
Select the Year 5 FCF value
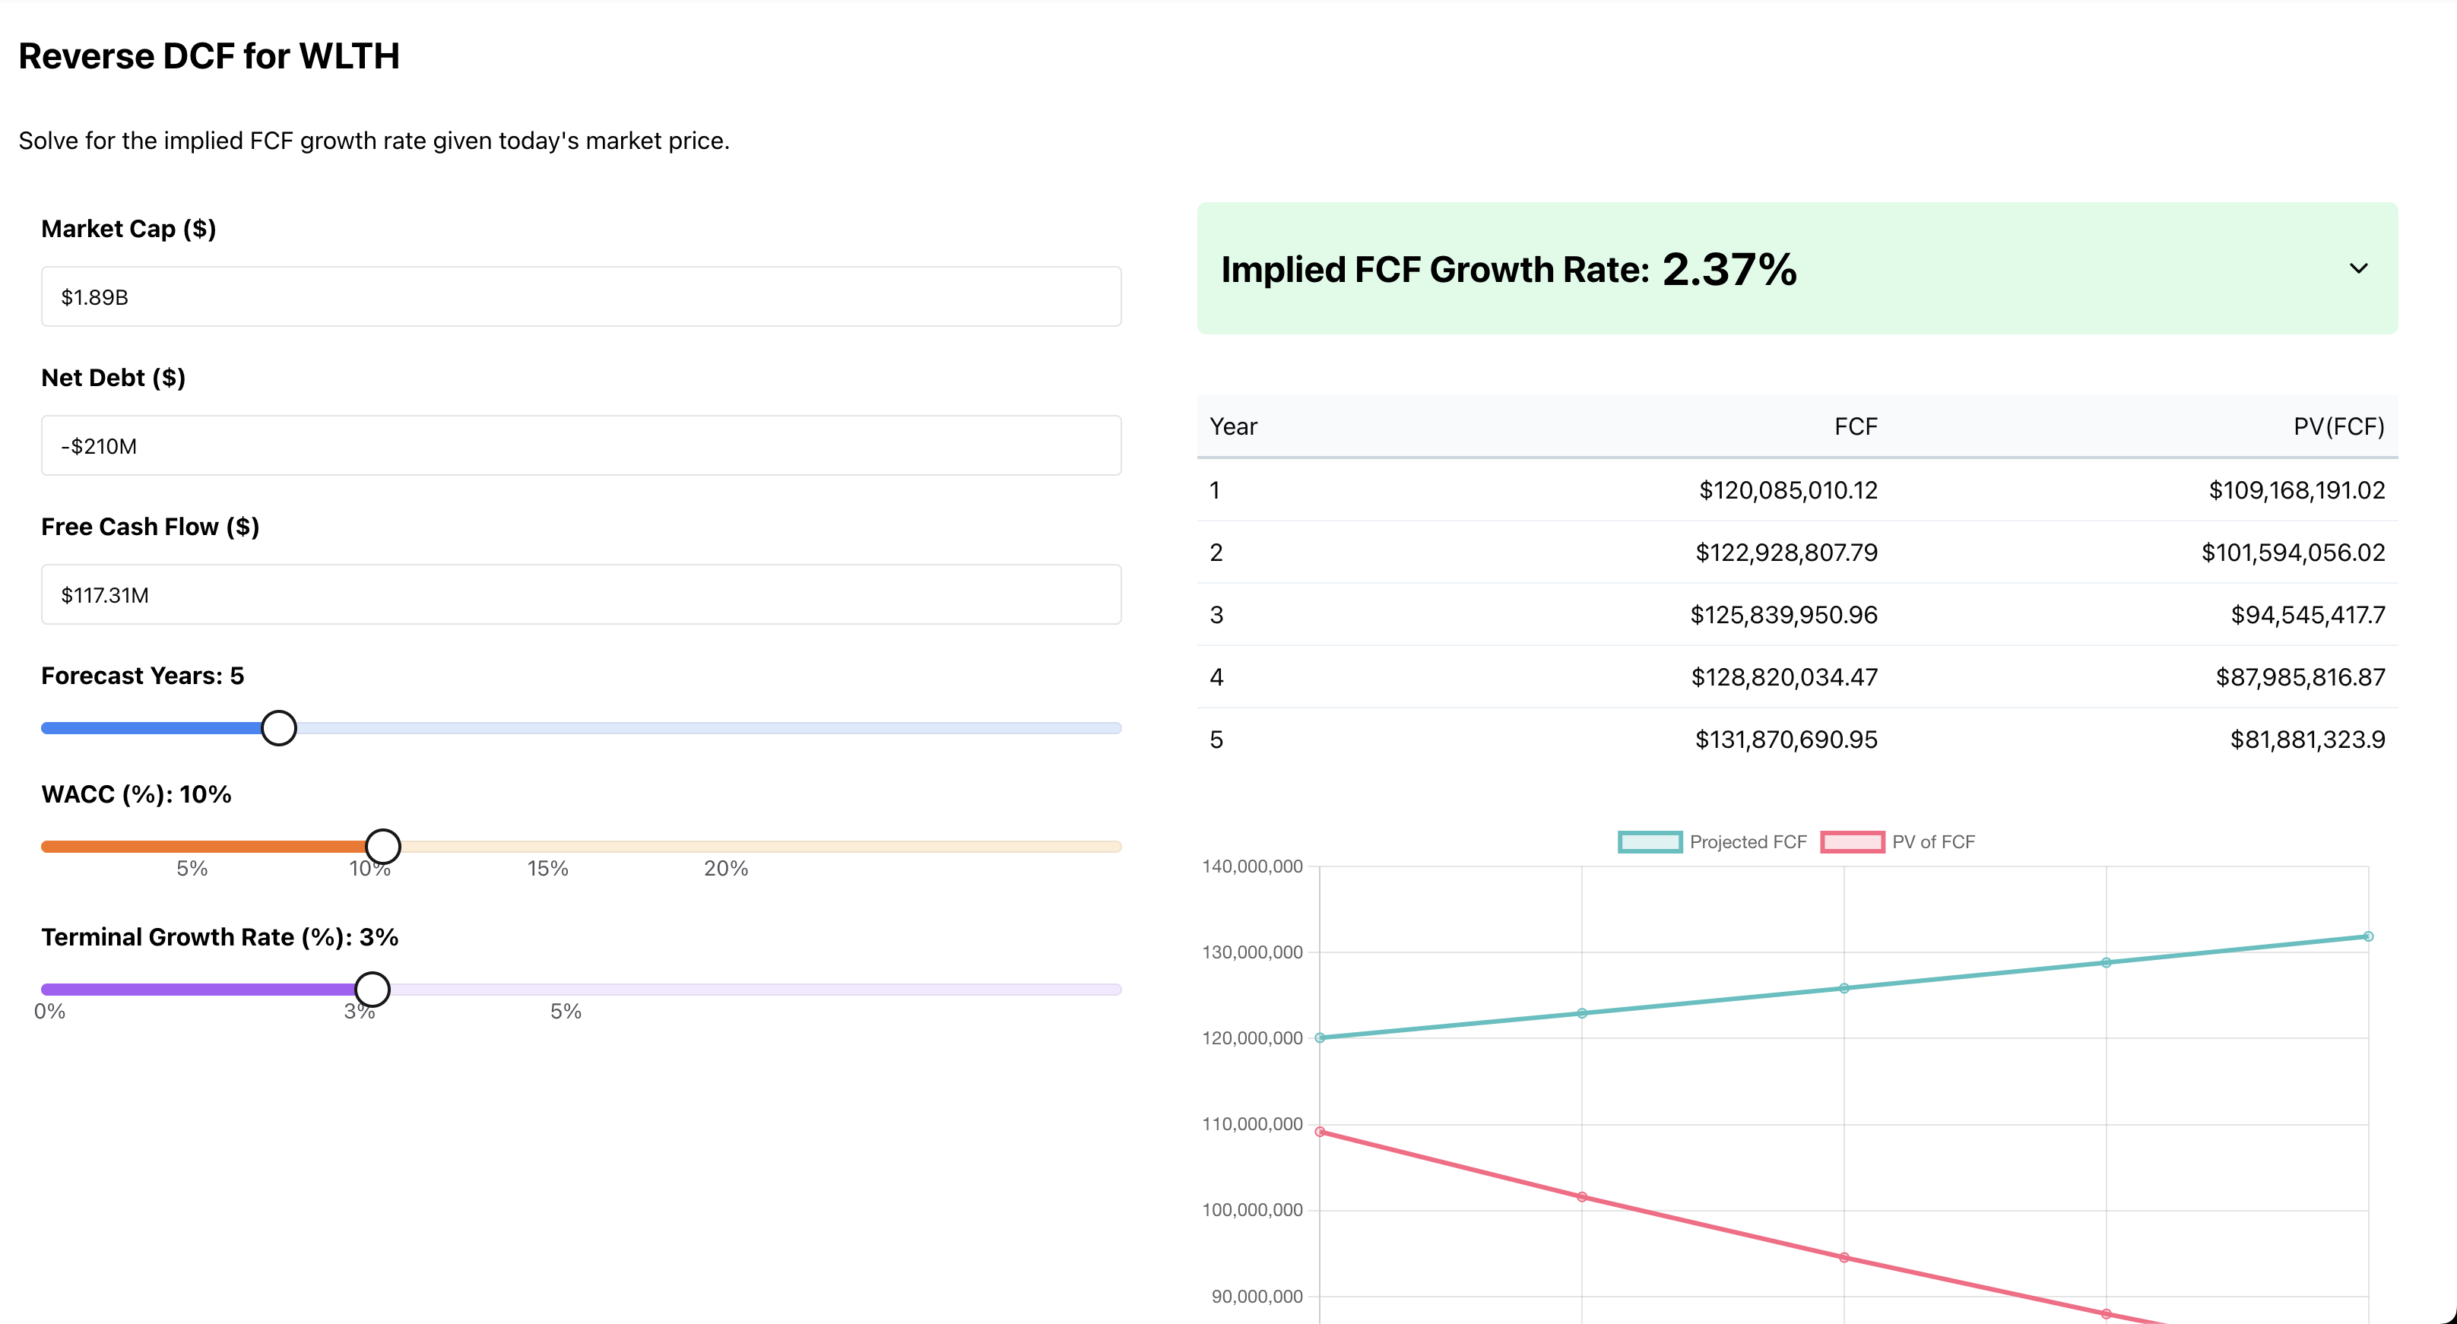1784,738
